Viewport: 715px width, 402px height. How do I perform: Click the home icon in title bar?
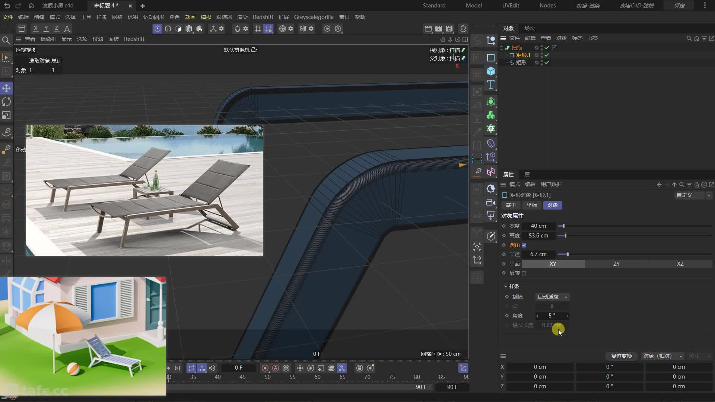coord(31,6)
